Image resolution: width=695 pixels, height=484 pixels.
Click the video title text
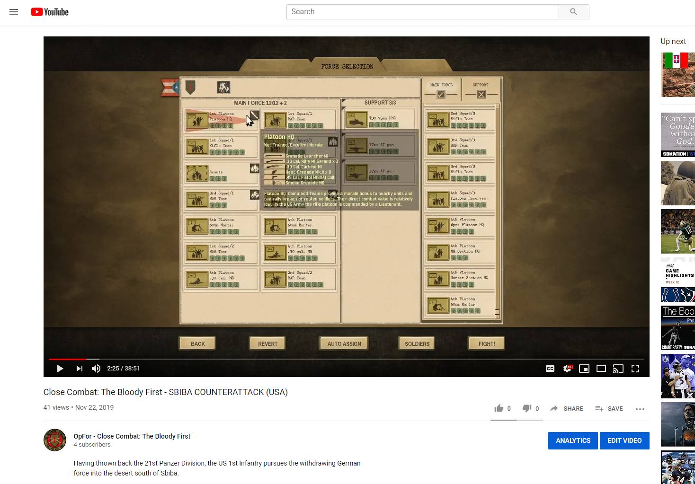166,392
